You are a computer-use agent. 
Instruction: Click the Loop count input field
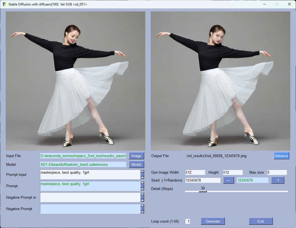coord(188,221)
